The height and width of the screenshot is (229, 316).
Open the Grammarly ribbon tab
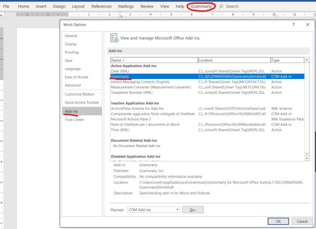tap(201, 6)
